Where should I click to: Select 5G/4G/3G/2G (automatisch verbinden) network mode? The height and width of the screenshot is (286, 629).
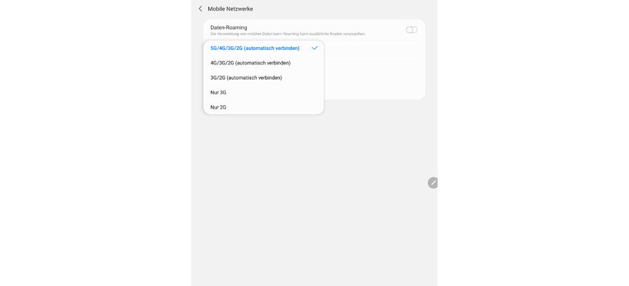(x=255, y=48)
